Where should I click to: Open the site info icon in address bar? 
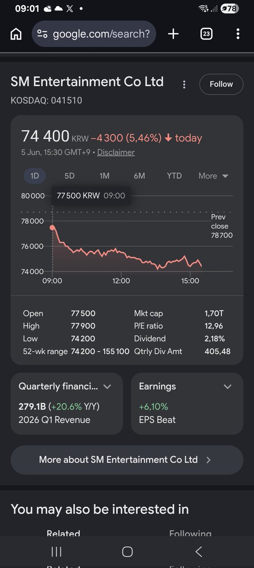click(x=42, y=34)
